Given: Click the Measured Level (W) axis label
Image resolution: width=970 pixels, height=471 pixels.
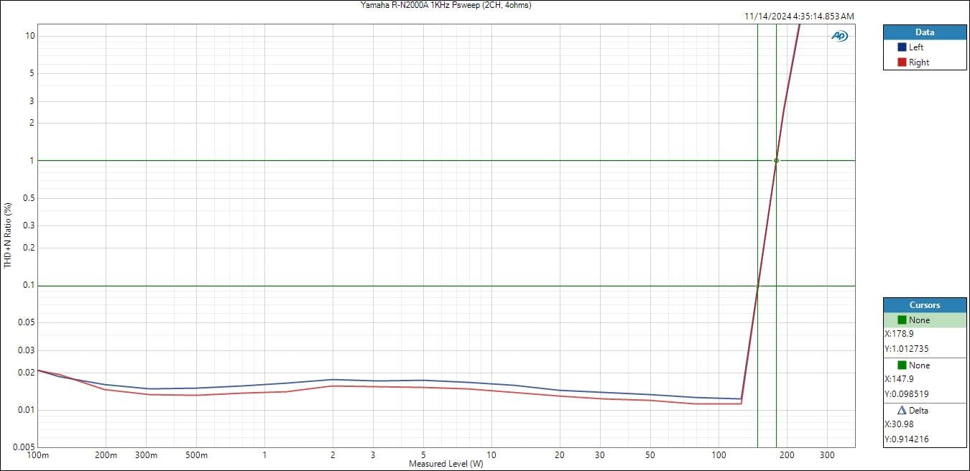Looking at the screenshot, I should point(445,464).
